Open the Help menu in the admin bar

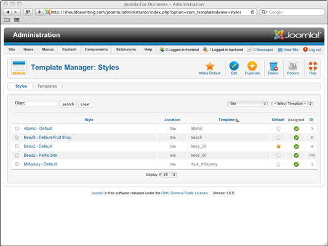[x=148, y=49]
